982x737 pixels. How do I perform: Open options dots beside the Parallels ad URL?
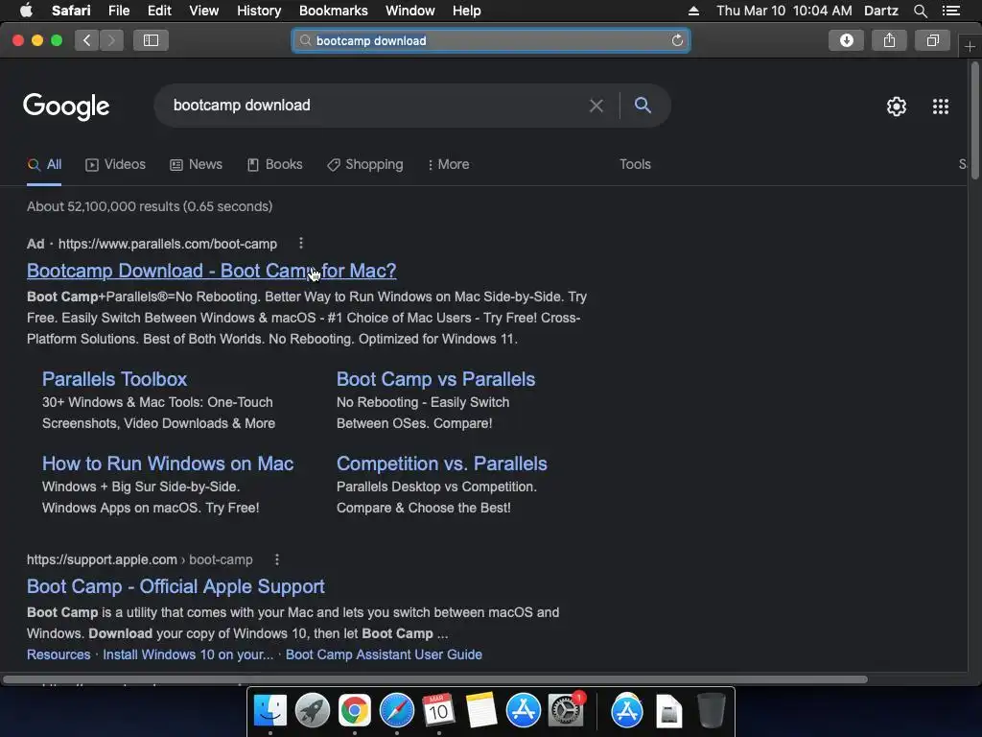coord(301,243)
